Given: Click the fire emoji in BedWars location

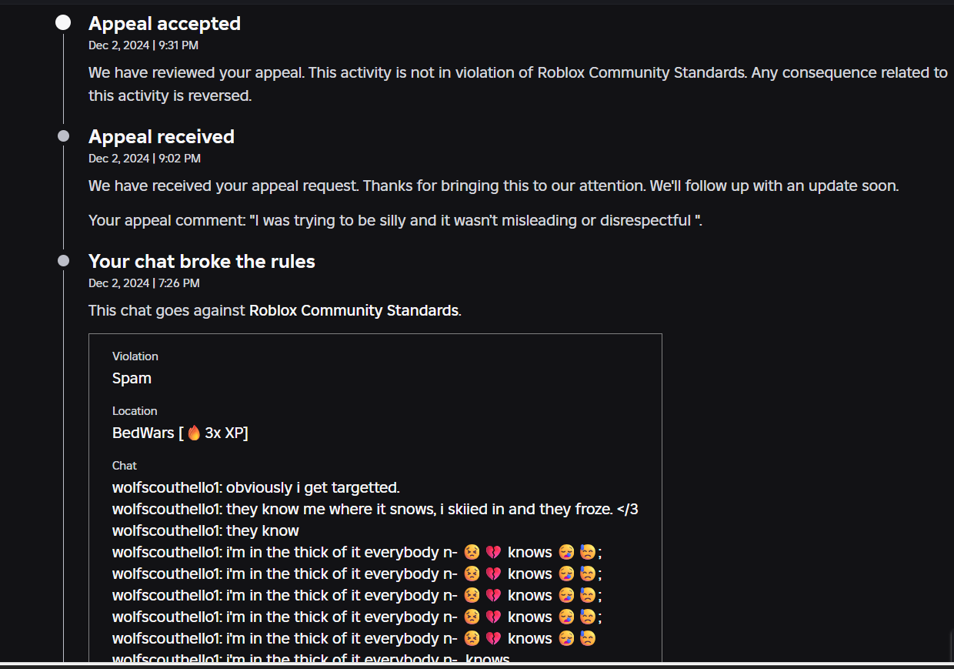Looking at the screenshot, I should pyautogui.click(x=194, y=433).
